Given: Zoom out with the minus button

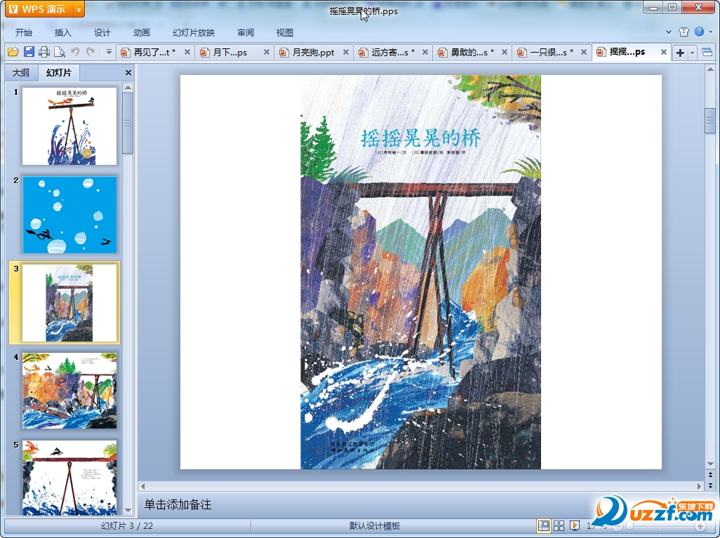Looking at the screenshot, I should [618, 526].
